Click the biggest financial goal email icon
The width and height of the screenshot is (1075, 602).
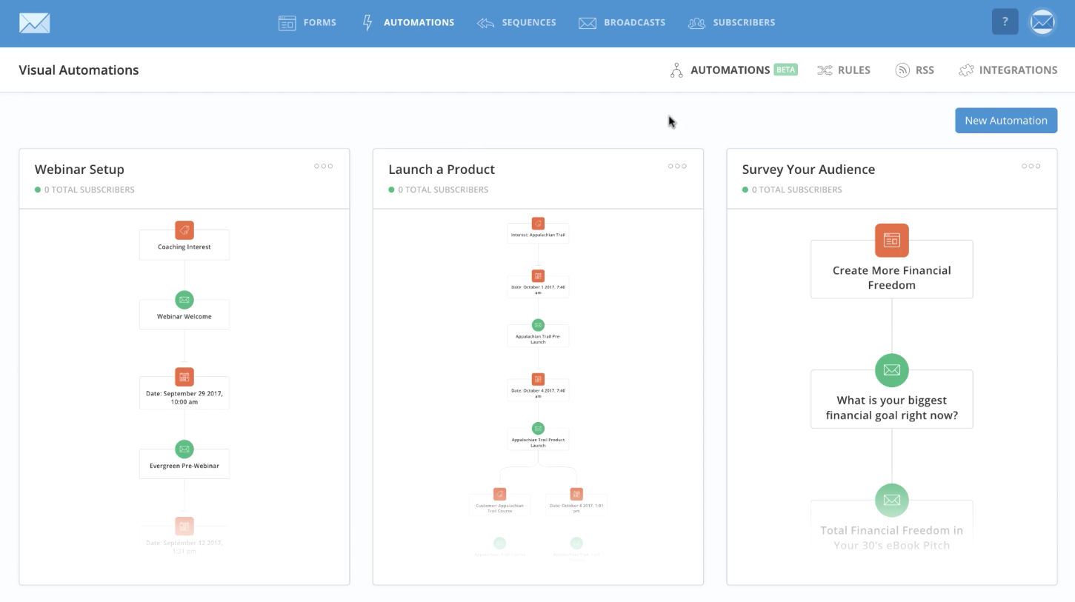click(891, 369)
